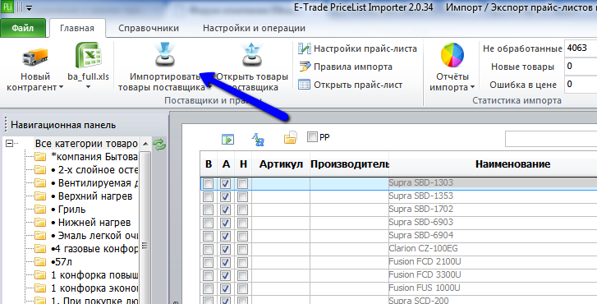The width and height of the screenshot is (597, 304).
Task: Toggle column В checkbox for Fusion FCD 3300U
Action: coord(209,275)
